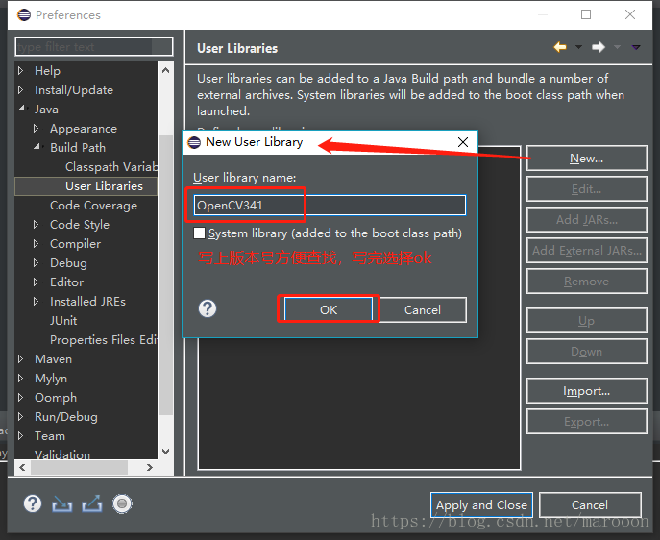The width and height of the screenshot is (660, 540).
Task: Select User Libraries in the tree
Action: point(104,186)
